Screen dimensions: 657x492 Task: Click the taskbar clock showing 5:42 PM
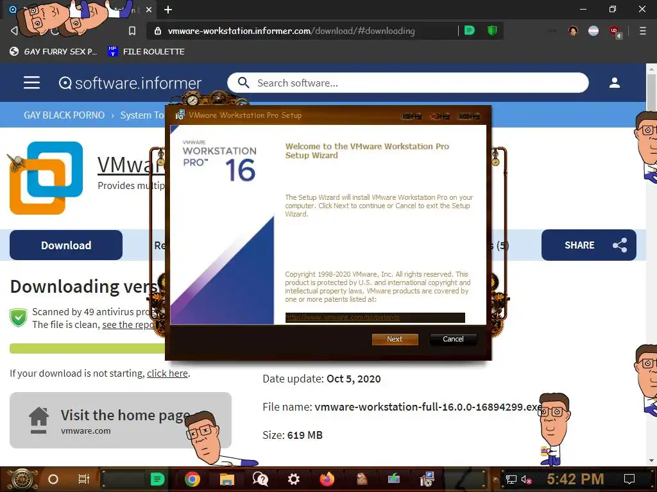tap(575, 479)
